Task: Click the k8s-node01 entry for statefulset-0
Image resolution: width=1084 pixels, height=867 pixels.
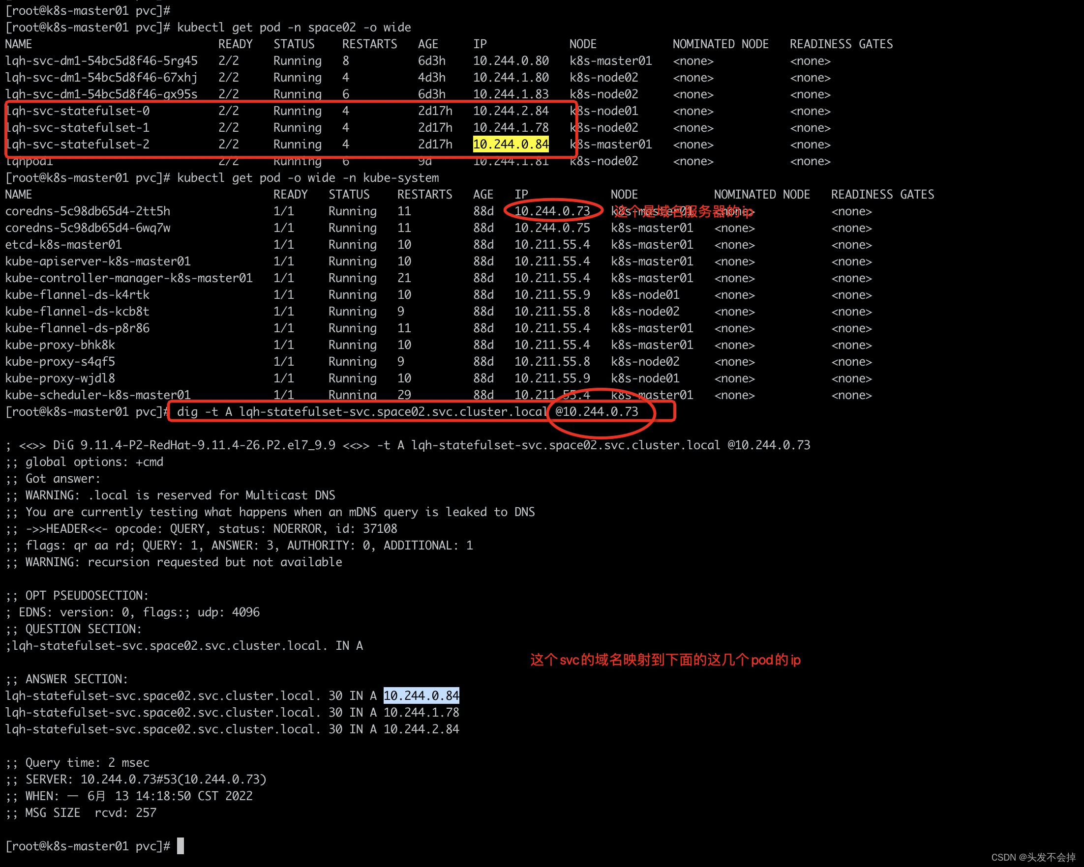Action: tap(607, 111)
